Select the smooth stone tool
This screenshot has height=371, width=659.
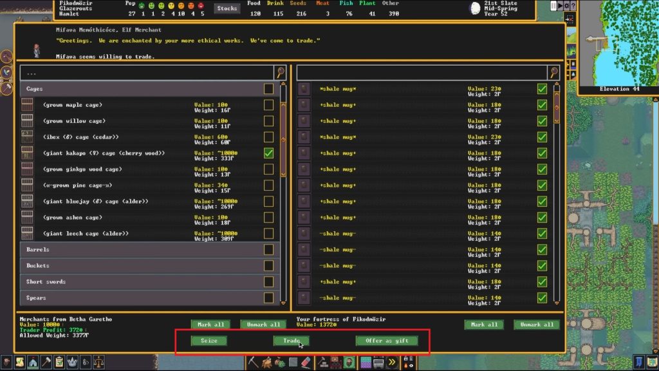[x=293, y=362]
